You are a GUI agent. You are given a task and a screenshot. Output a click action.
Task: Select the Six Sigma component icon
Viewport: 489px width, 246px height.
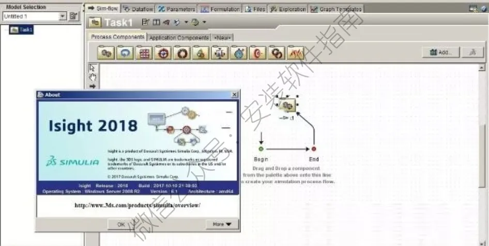(220, 53)
